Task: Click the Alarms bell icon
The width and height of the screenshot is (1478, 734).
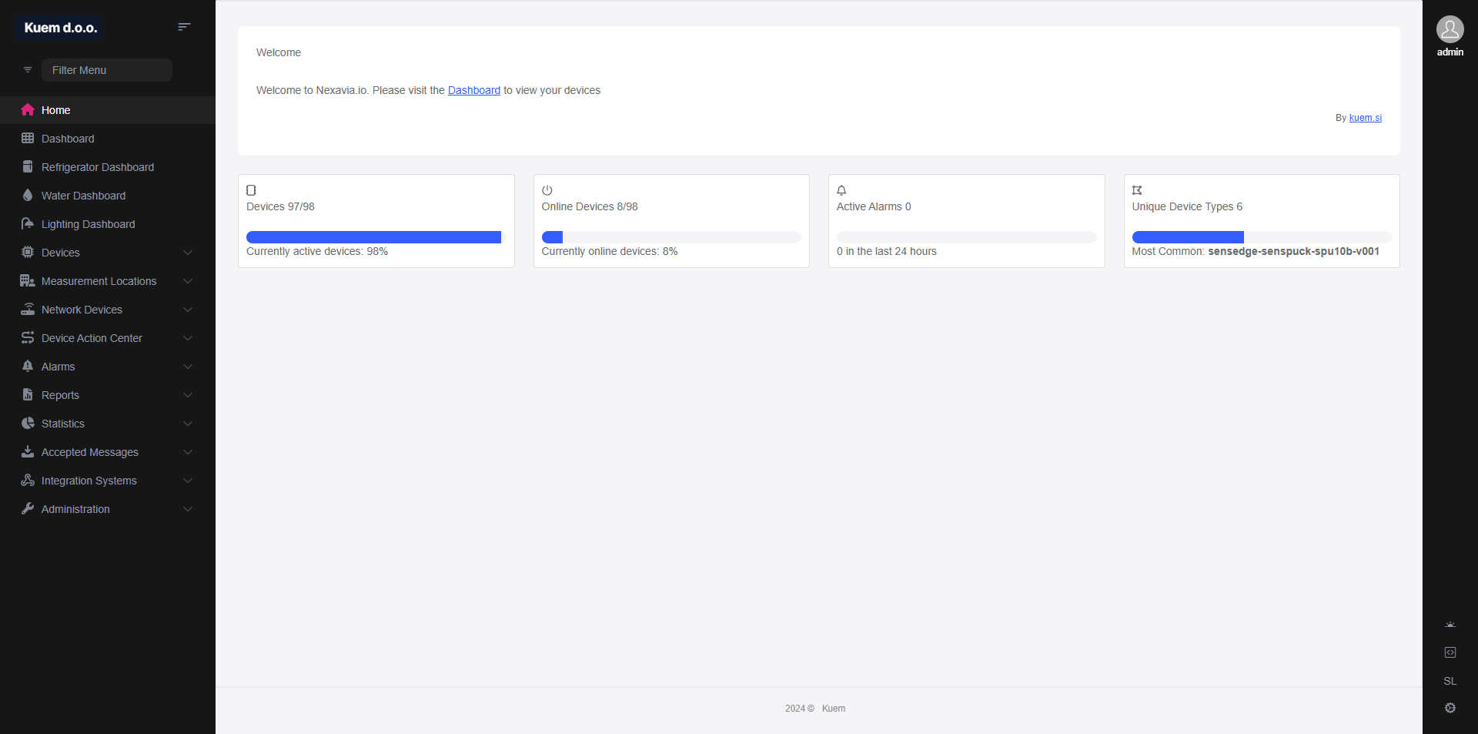Action: pos(27,366)
